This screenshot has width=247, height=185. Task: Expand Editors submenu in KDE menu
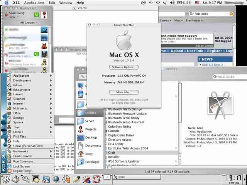point(30,85)
